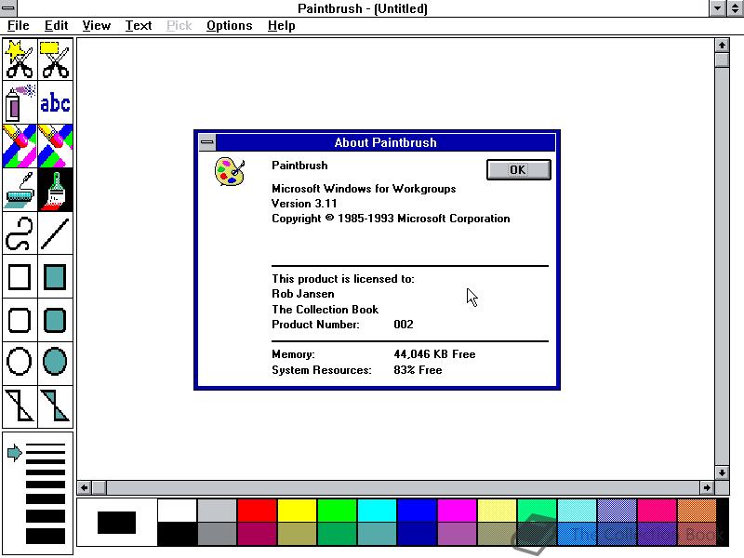This screenshot has height=558, width=744.
Task: Pick the navy blue color swatch
Action: click(417, 533)
